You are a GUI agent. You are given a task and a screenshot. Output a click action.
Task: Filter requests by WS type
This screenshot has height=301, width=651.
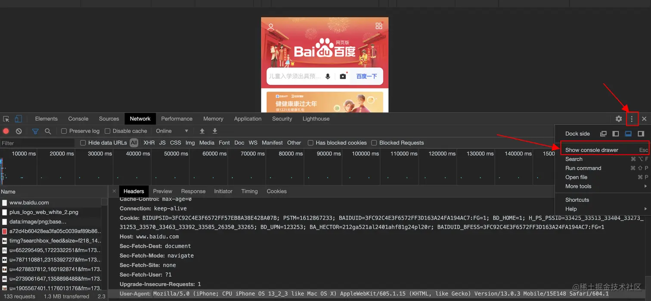pos(253,143)
